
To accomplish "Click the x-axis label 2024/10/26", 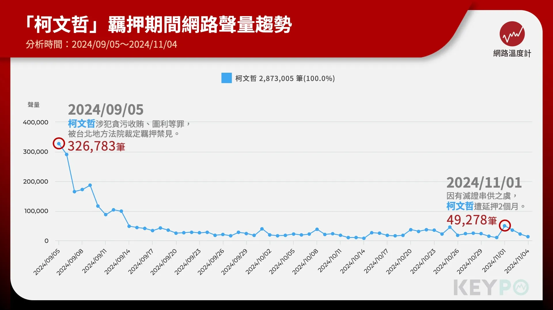I will tap(446, 262).
